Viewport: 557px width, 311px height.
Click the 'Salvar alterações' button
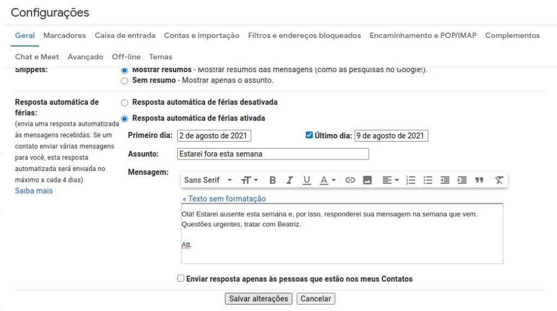tap(258, 299)
